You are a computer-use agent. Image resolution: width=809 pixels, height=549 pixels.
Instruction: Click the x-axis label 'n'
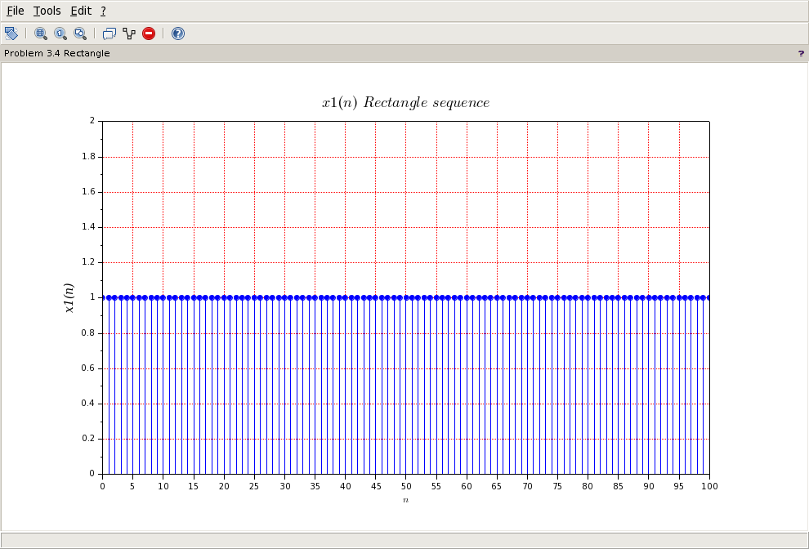[x=405, y=500]
